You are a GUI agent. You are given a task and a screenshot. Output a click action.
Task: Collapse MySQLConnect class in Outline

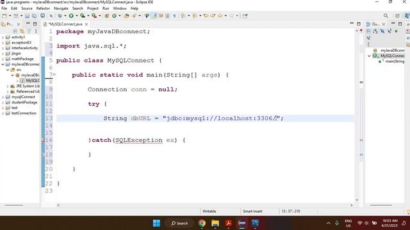(x=369, y=56)
